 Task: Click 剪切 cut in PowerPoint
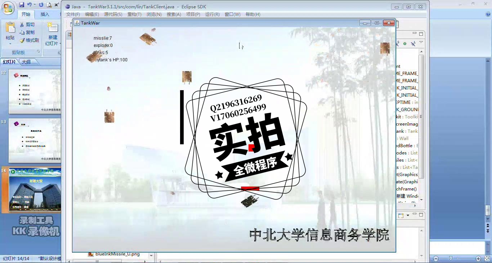coord(27,25)
